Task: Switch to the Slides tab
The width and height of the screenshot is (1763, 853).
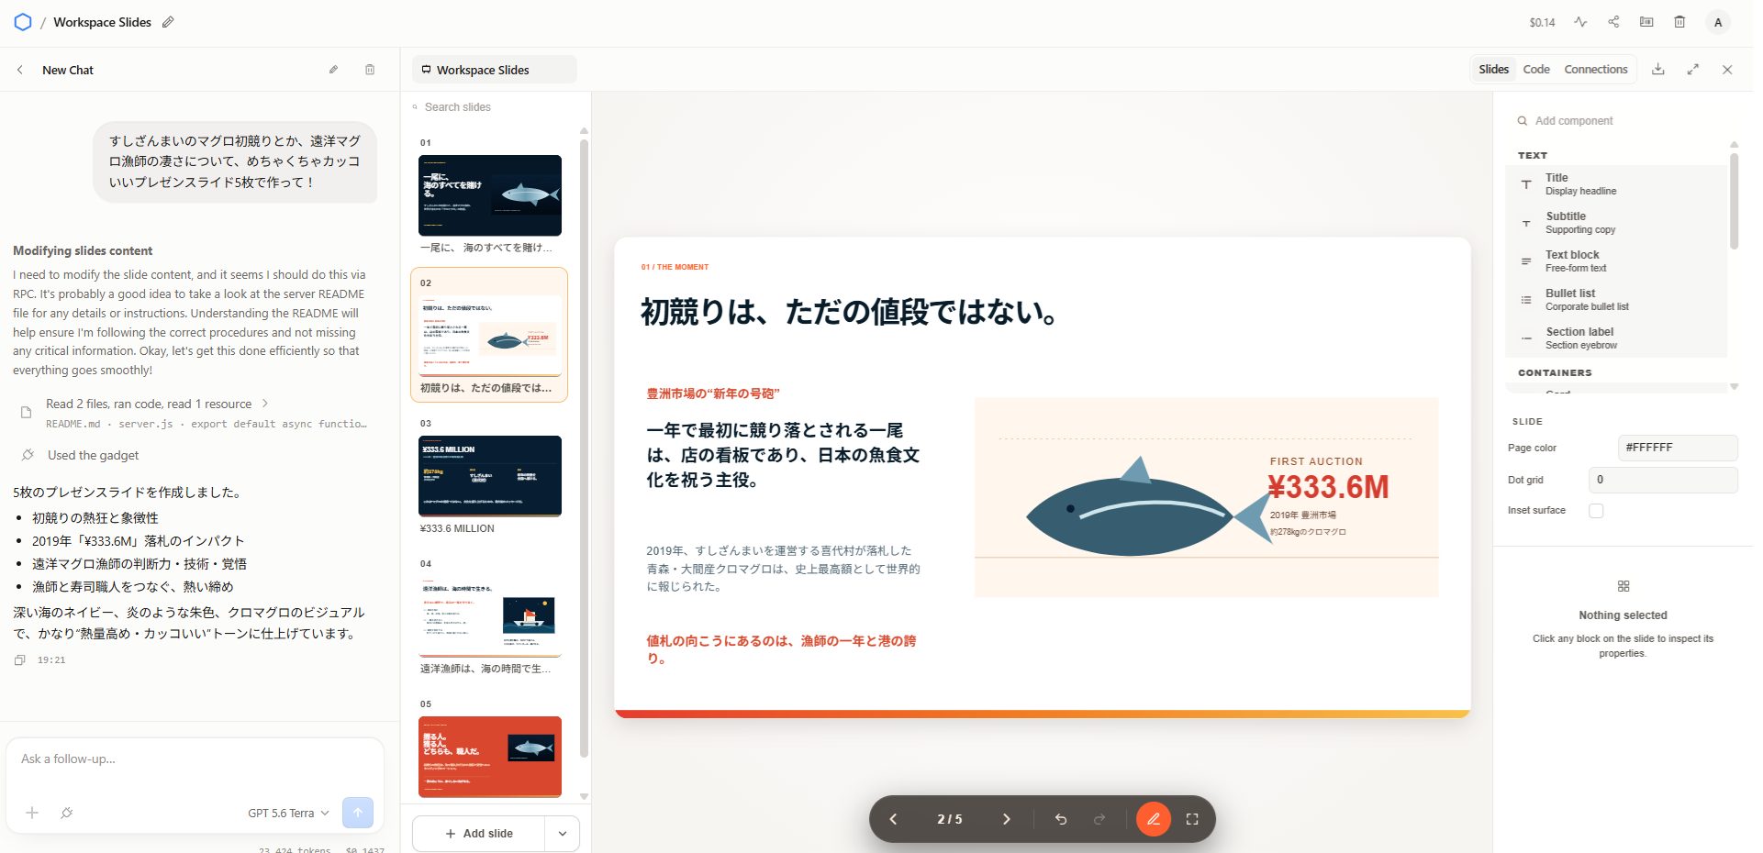Action: 1493,70
